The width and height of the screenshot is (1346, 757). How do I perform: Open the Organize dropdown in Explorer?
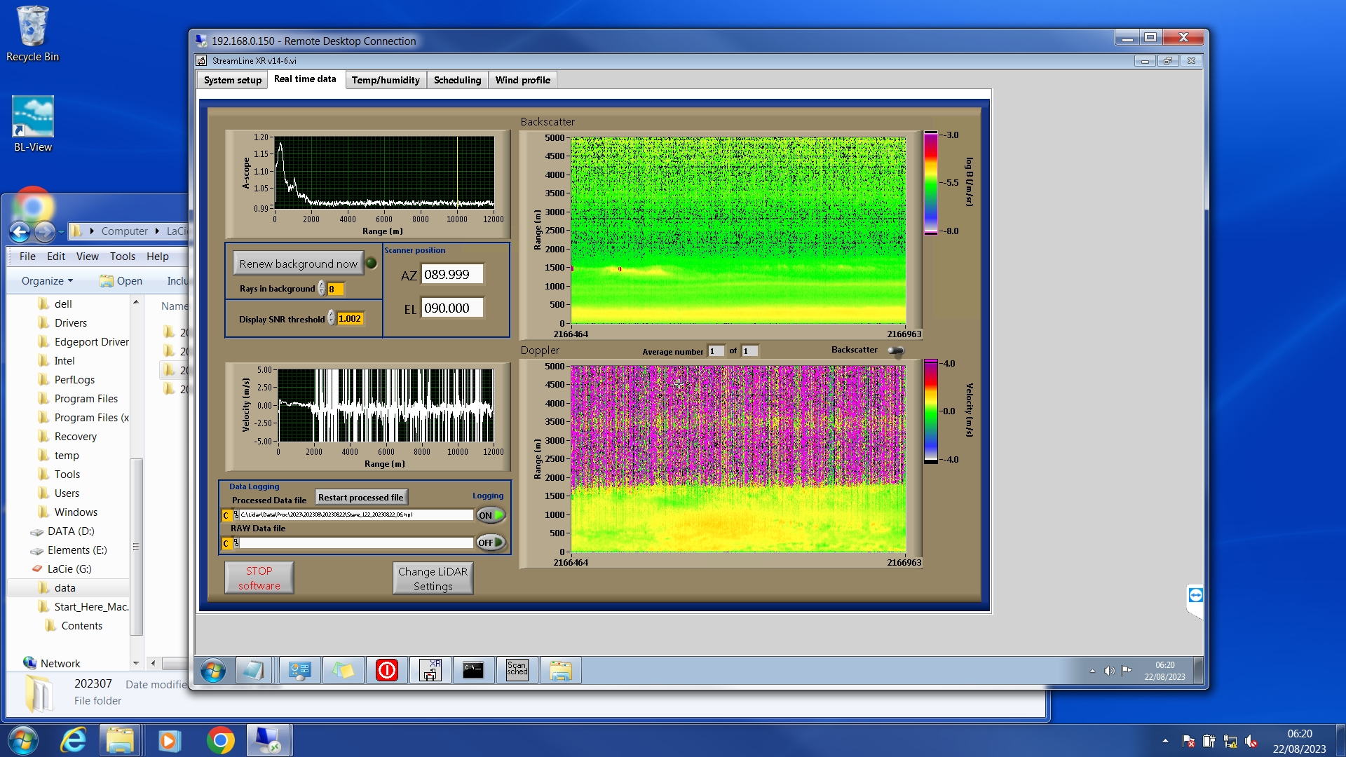pos(47,280)
